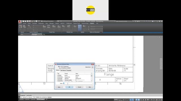
Task: Select the DESIGNED_ attribute row
Action: [x=74, y=77]
